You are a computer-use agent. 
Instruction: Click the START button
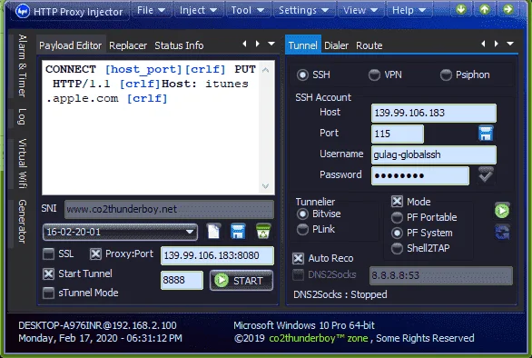click(x=241, y=281)
